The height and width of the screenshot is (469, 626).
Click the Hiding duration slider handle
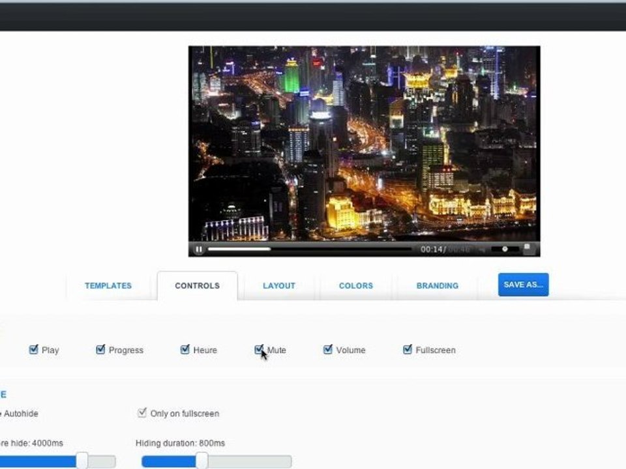202,461
